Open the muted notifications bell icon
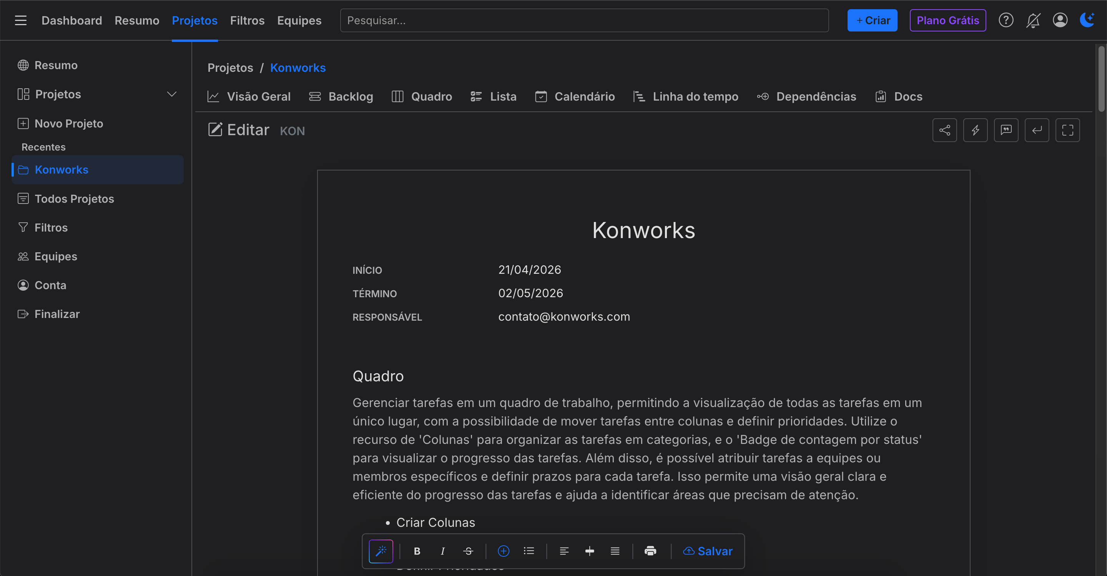Viewport: 1107px width, 576px height. pos(1033,20)
